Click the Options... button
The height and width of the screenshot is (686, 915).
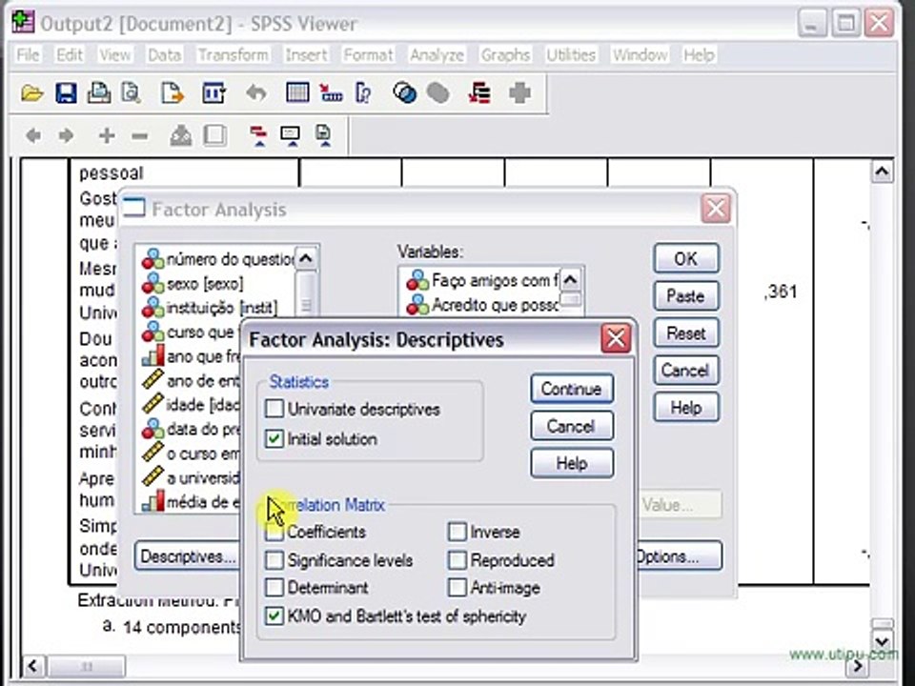coord(678,556)
